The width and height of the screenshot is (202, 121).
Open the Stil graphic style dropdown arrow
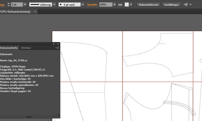click(x=131, y=5)
